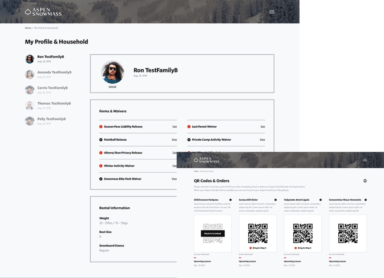This screenshot has height=278, width=384.
Task: Open the hamburger menu on QR Codes page
Action: (x=365, y=160)
